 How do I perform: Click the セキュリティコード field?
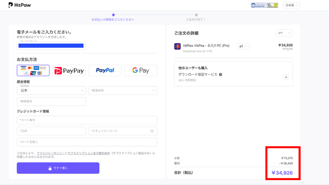point(123,131)
